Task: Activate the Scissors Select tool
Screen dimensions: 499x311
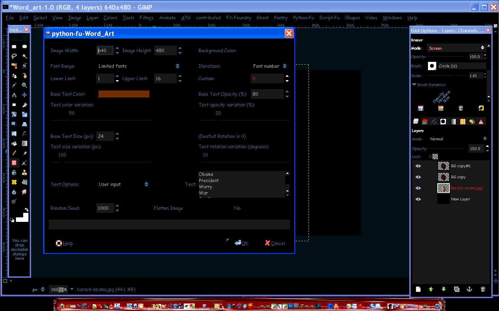Action: pyautogui.click(x=25, y=66)
